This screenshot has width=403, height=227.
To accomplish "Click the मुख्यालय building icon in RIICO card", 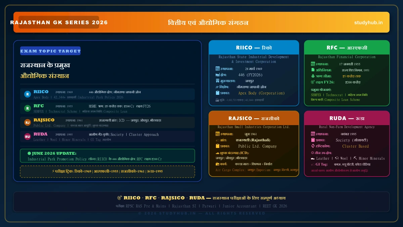I will 217,81.
